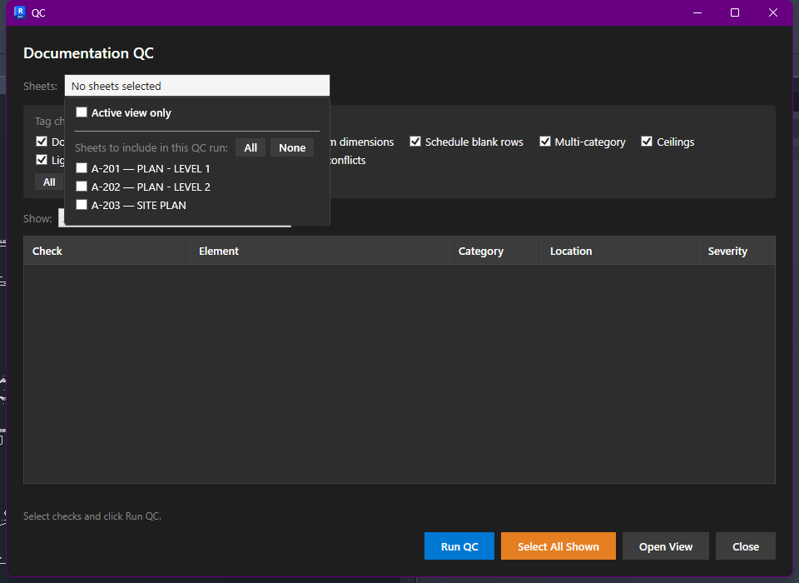Close the QC window with X
The image size is (799, 583).
(x=773, y=12)
